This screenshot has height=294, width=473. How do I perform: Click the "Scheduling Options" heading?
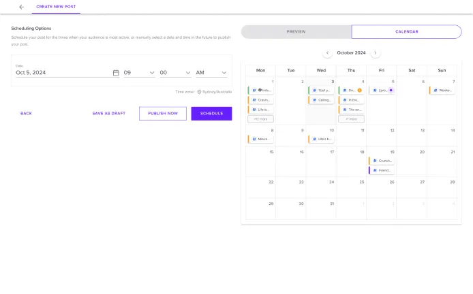click(31, 29)
